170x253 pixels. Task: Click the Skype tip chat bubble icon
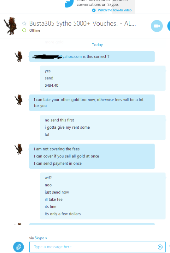click(69, 3)
